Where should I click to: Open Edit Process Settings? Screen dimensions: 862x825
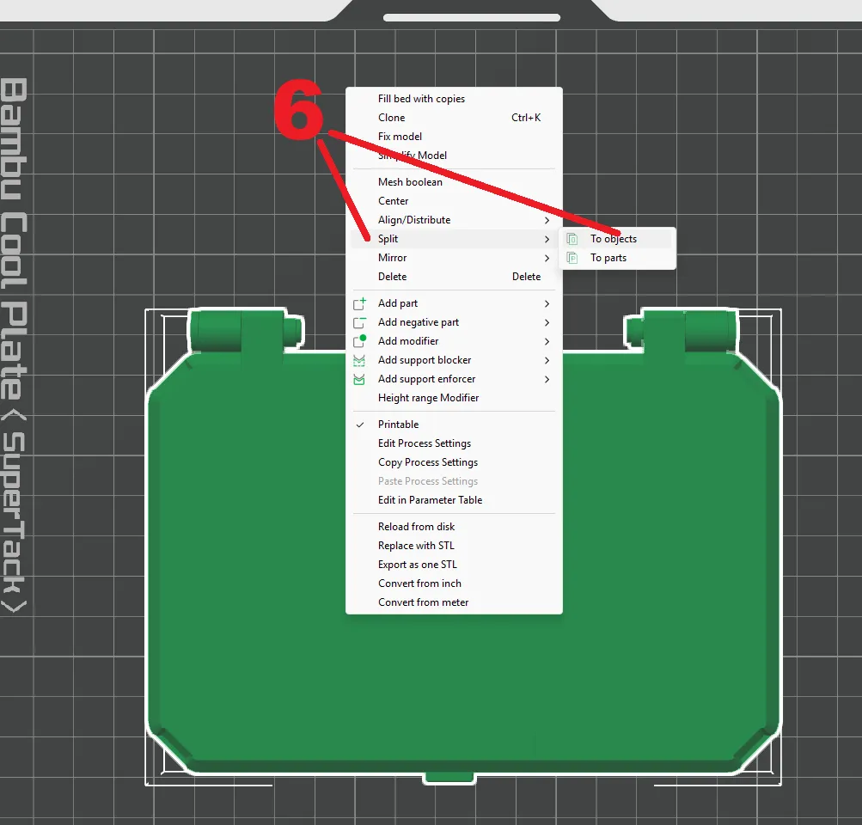(x=454, y=443)
